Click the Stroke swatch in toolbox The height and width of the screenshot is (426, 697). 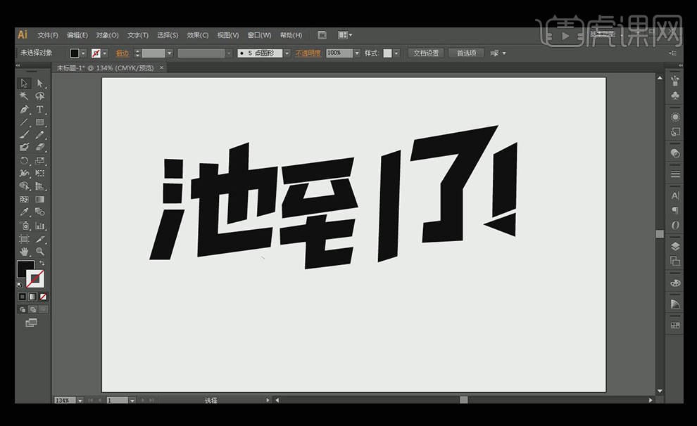tap(36, 279)
